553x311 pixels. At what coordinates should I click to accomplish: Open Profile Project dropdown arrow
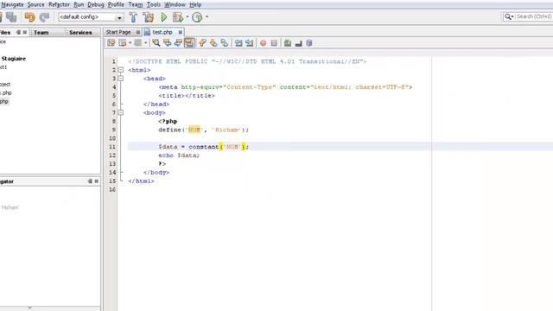pyautogui.click(x=207, y=17)
